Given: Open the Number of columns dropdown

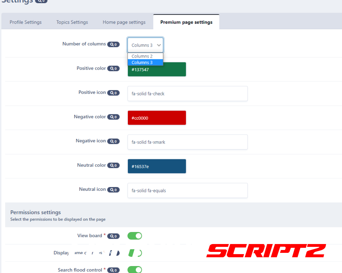Looking at the screenshot, I should coord(145,45).
